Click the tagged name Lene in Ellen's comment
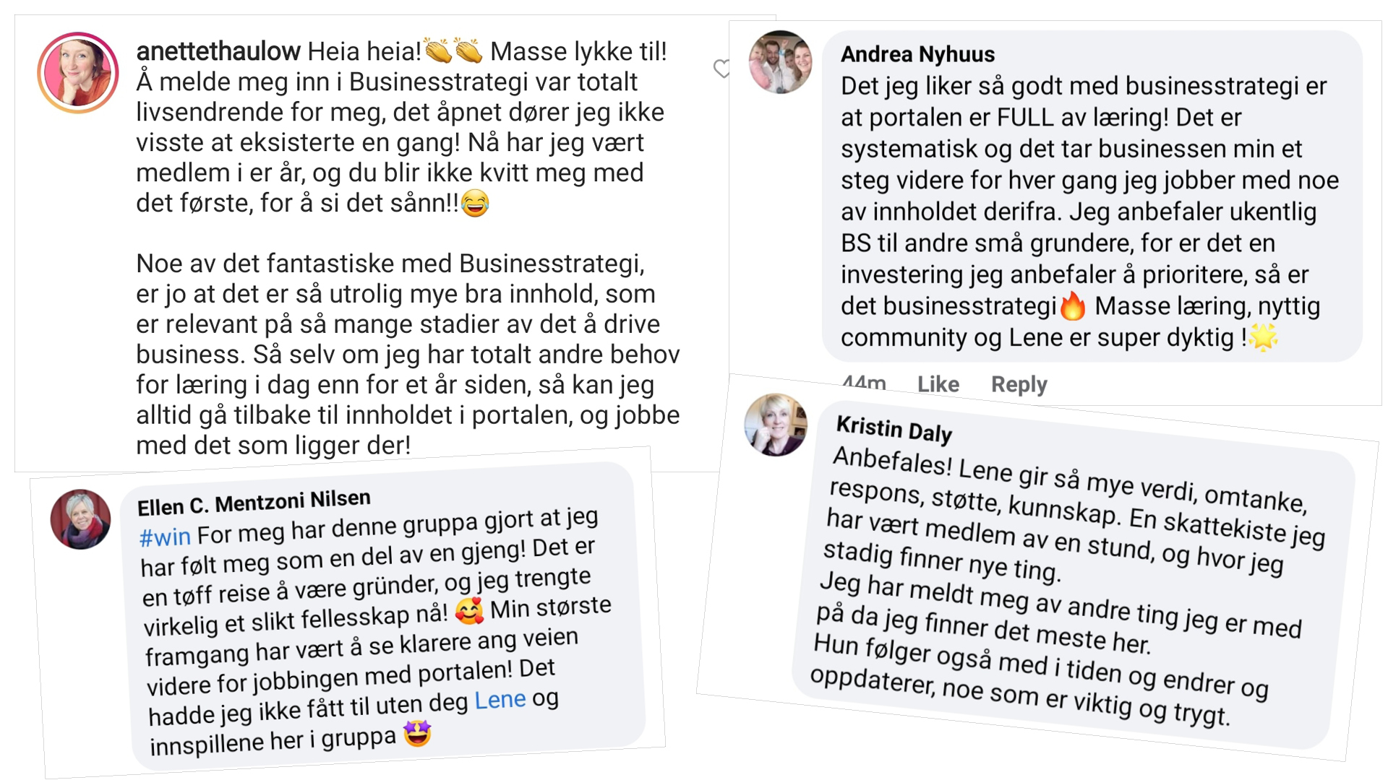The width and height of the screenshot is (1388, 780). [500, 700]
